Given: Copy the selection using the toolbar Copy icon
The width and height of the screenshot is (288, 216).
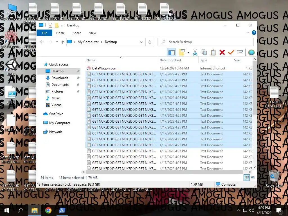Looking at the screenshot, I should [204, 52].
